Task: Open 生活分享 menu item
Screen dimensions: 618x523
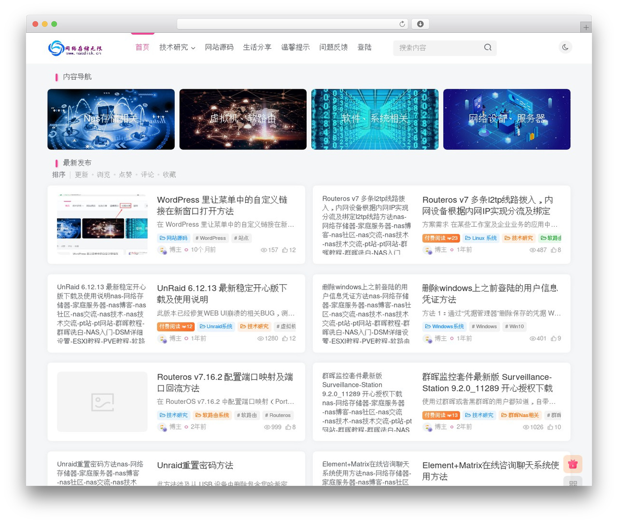Action: (x=257, y=47)
